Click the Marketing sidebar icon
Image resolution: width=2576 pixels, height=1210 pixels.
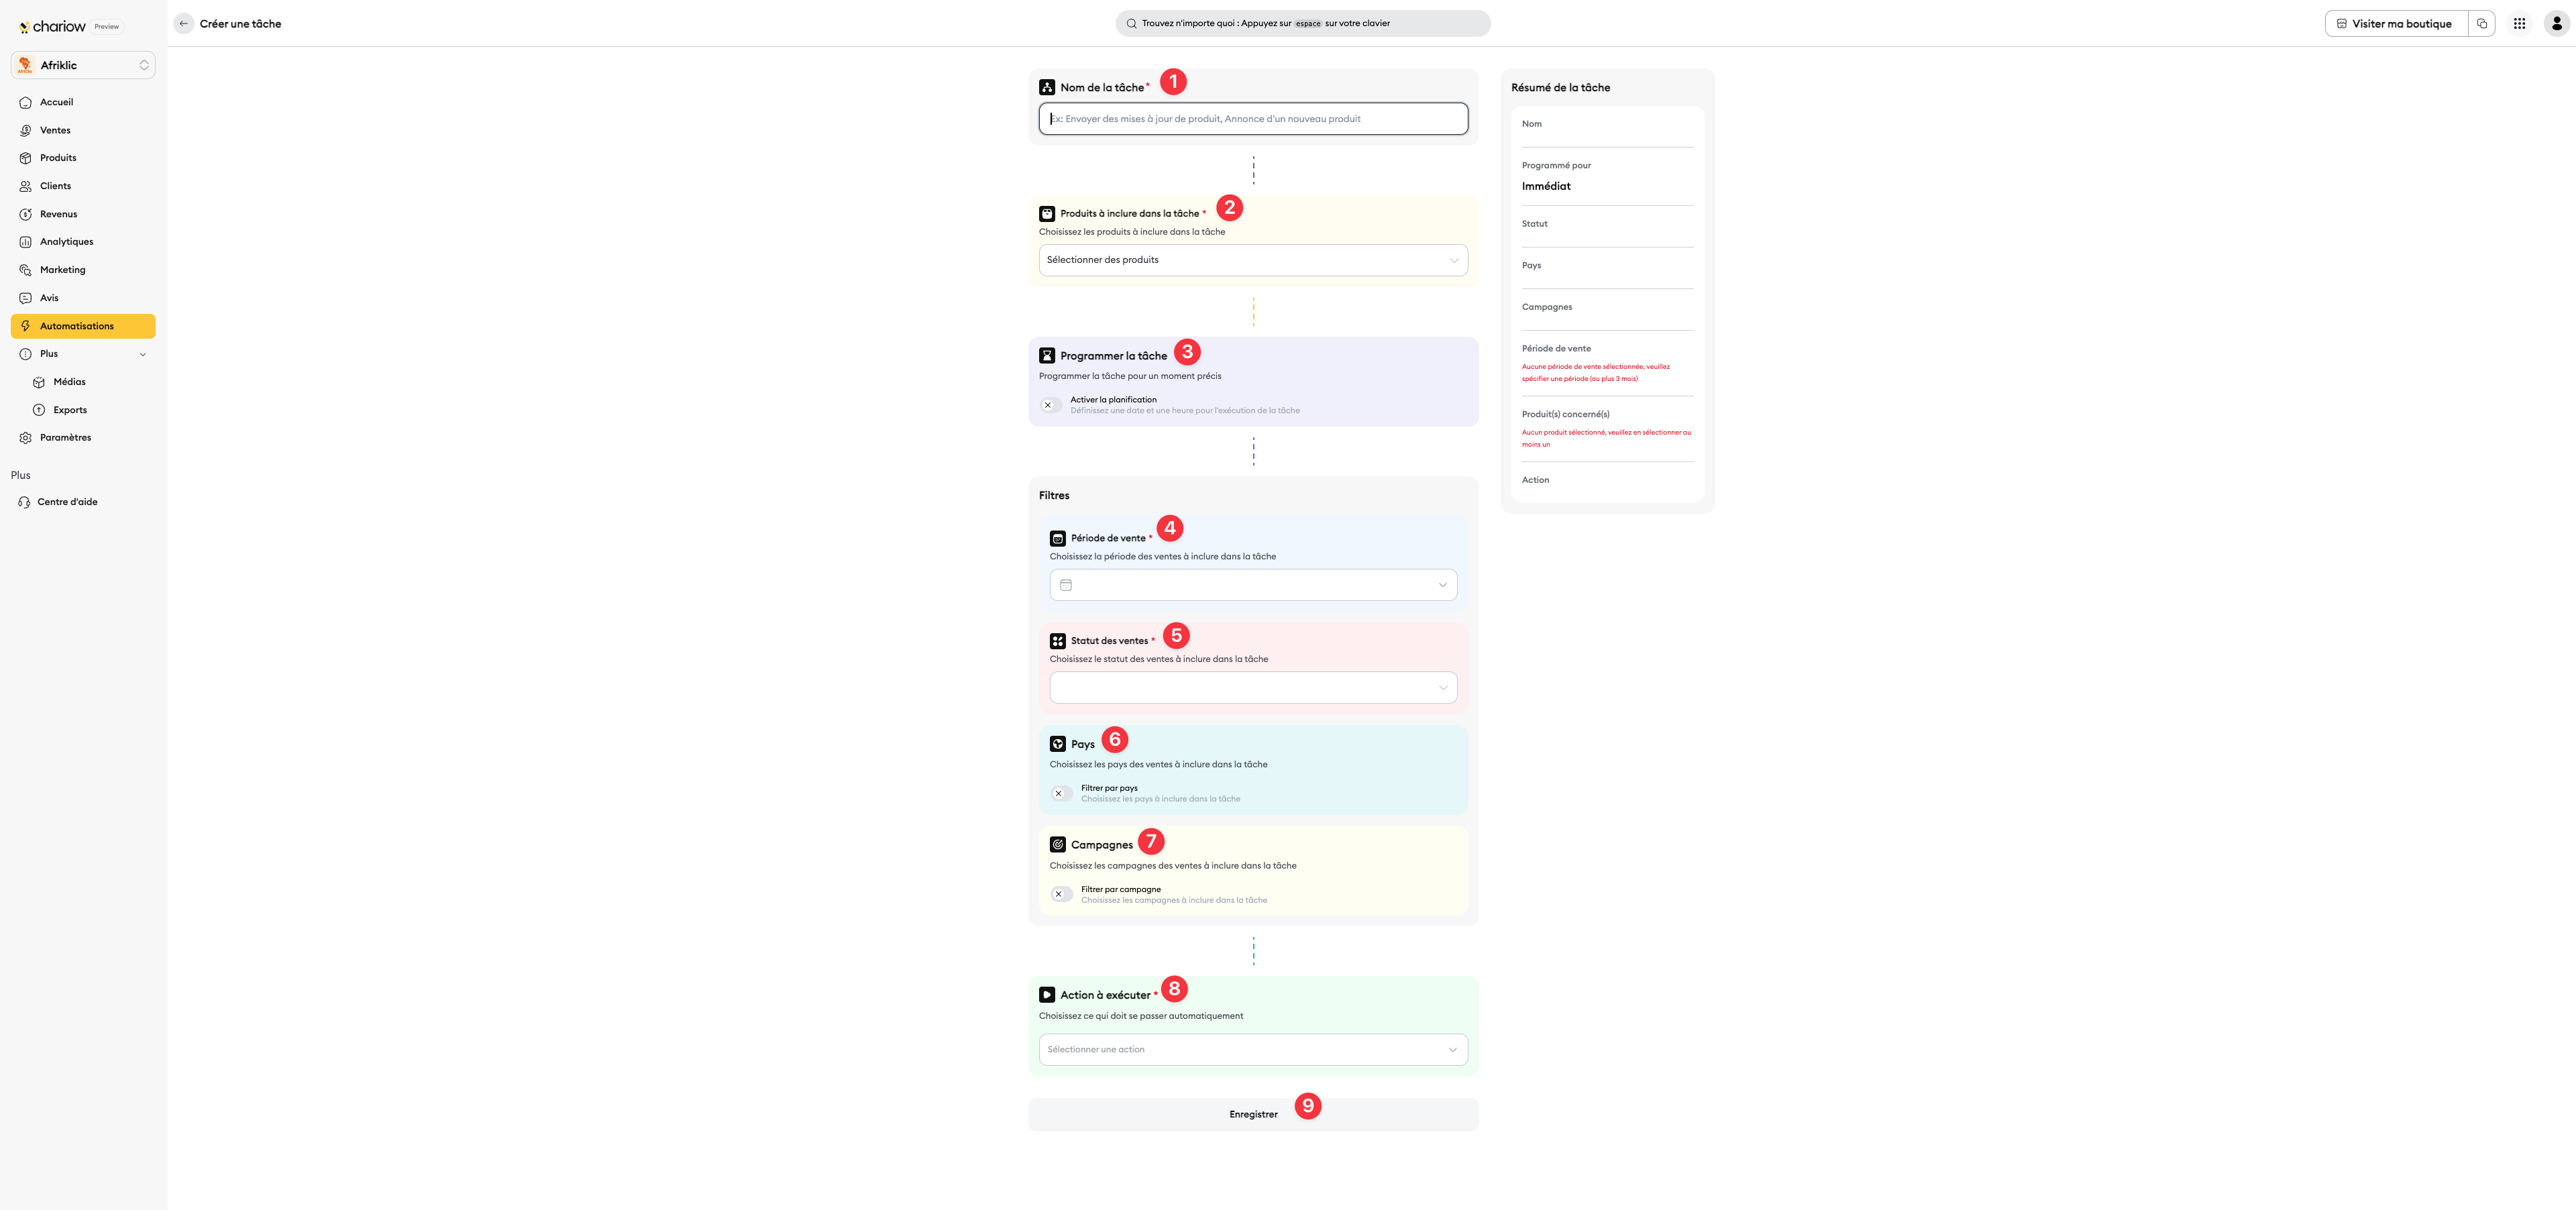[x=26, y=270]
